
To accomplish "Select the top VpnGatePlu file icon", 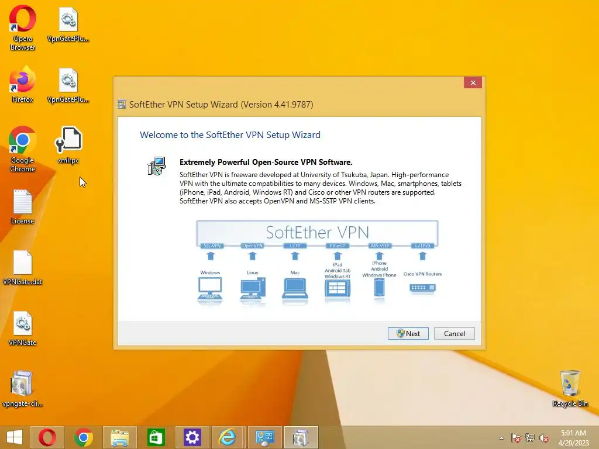I will tap(68, 25).
